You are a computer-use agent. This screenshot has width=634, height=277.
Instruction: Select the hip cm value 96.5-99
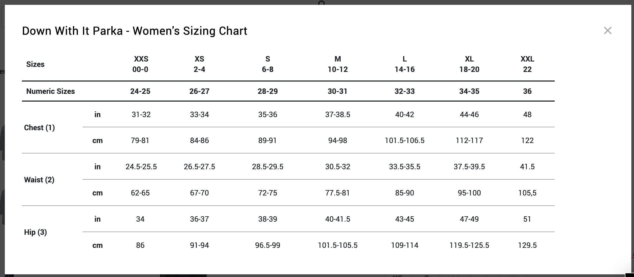pyautogui.click(x=268, y=245)
